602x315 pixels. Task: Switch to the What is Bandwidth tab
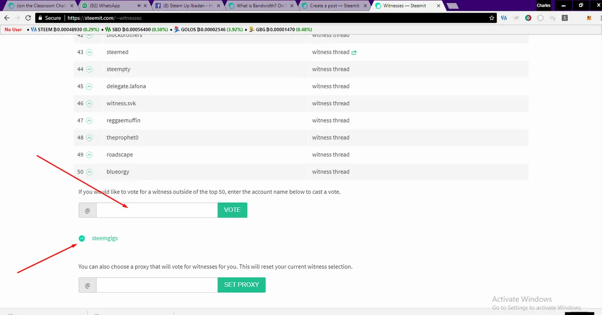click(x=261, y=6)
